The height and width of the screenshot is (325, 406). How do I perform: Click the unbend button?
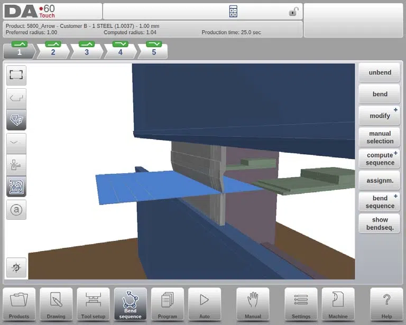pyautogui.click(x=380, y=73)
